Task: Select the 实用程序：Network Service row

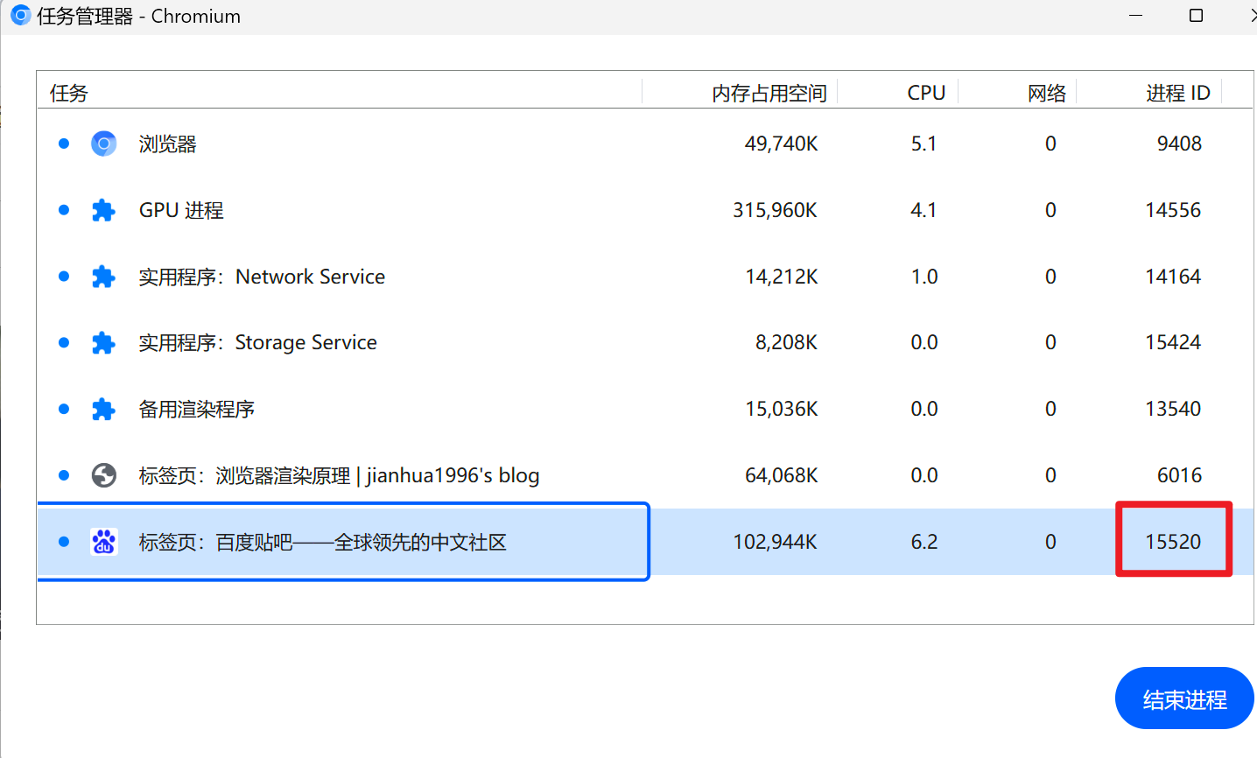Action: [262, 277]
